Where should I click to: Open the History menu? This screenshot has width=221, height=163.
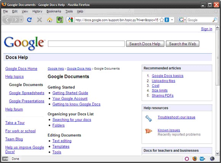pyautogui.click(x=37, y=11)
